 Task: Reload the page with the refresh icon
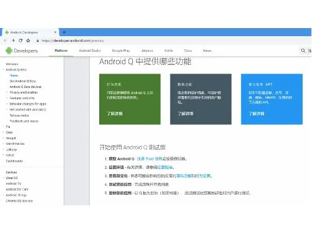click(x=21, y=41)
